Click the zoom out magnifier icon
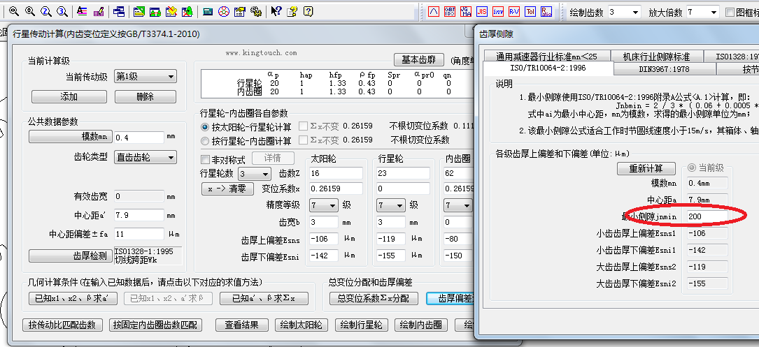 [x=30, y=12]
